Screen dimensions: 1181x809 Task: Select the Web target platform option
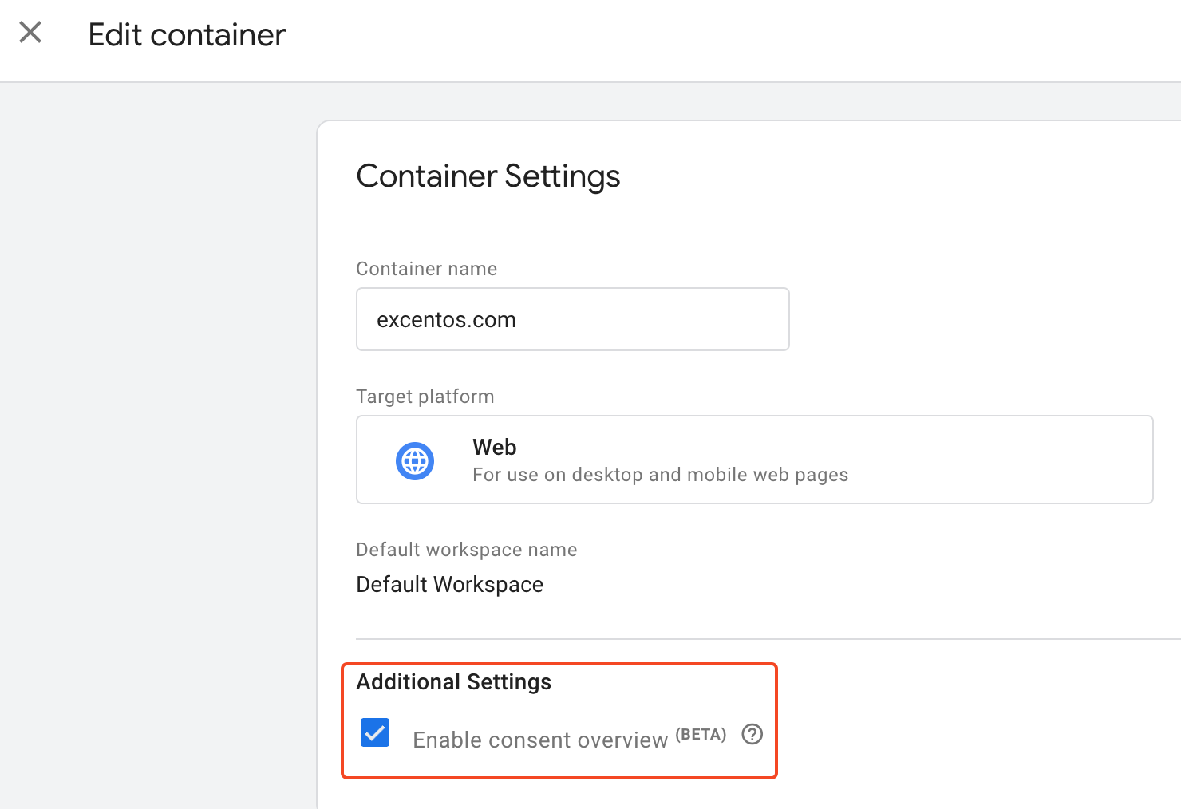click(x=754, y=460)
